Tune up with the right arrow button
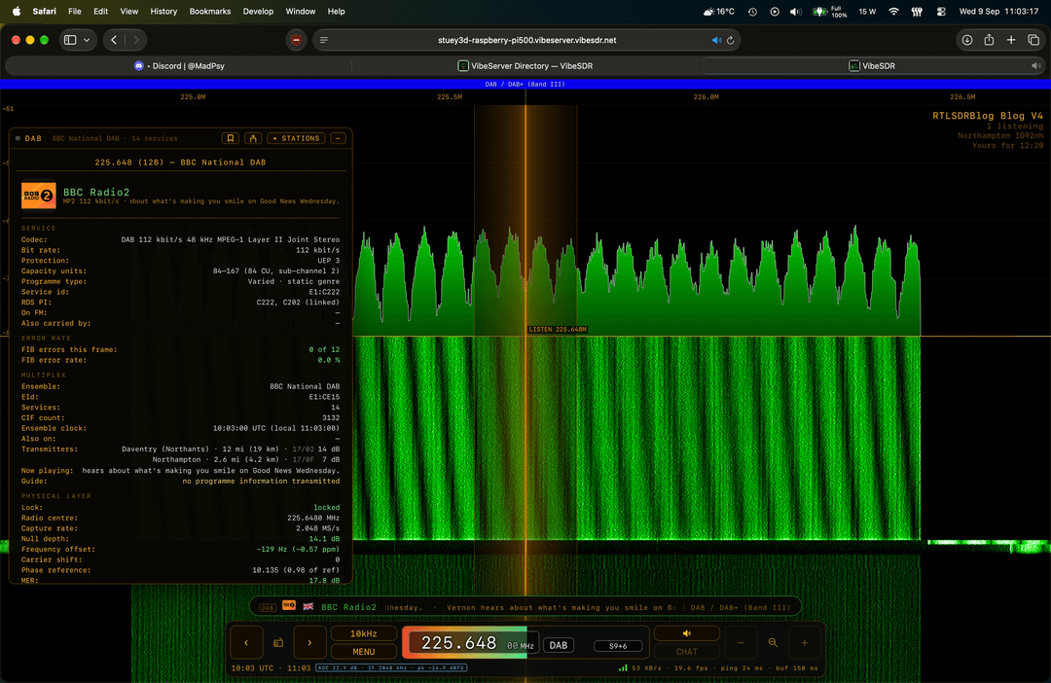 coord(309,643)
